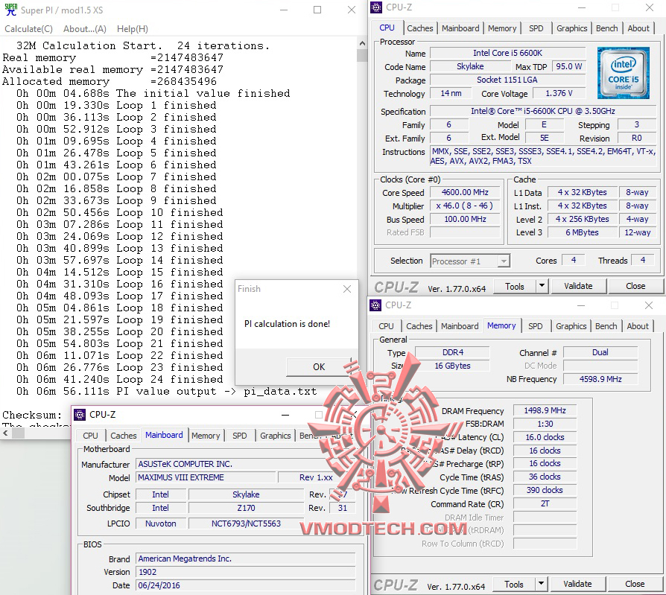Click the Super PI horizontal scrollbar left arrow
Screen dimensions: 666x595
tap(5, 433)
